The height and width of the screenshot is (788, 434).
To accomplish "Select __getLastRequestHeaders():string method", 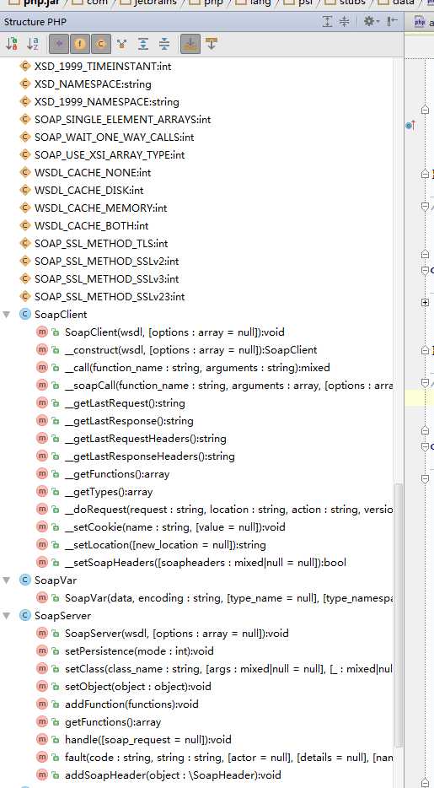I will 145,439.
